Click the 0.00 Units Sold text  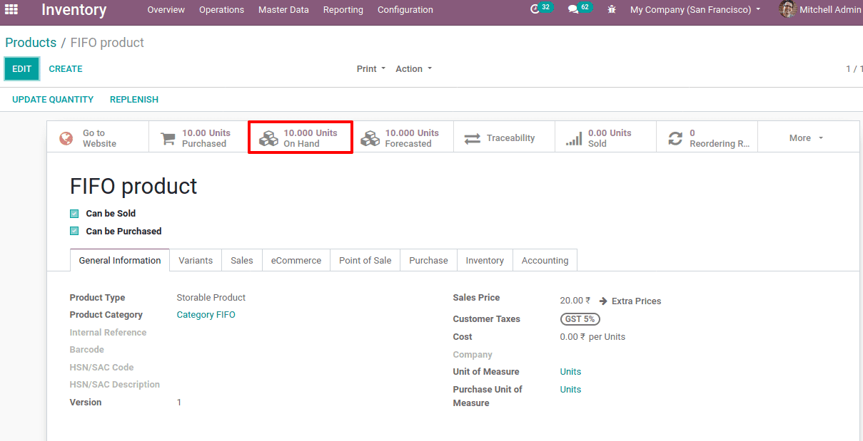click(610, 138)
